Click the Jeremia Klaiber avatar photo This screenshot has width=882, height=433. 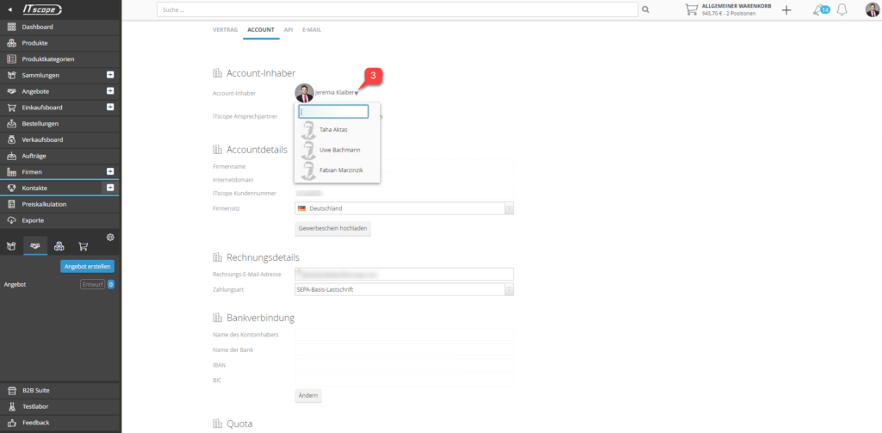click(x=304, y=93)
